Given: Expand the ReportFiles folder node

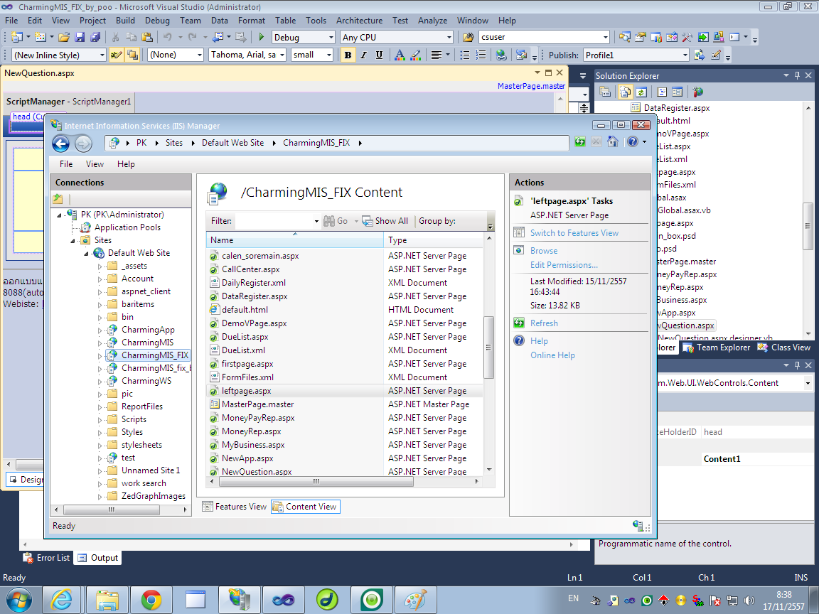Looking at the screenshot, I should pos(100,406).
